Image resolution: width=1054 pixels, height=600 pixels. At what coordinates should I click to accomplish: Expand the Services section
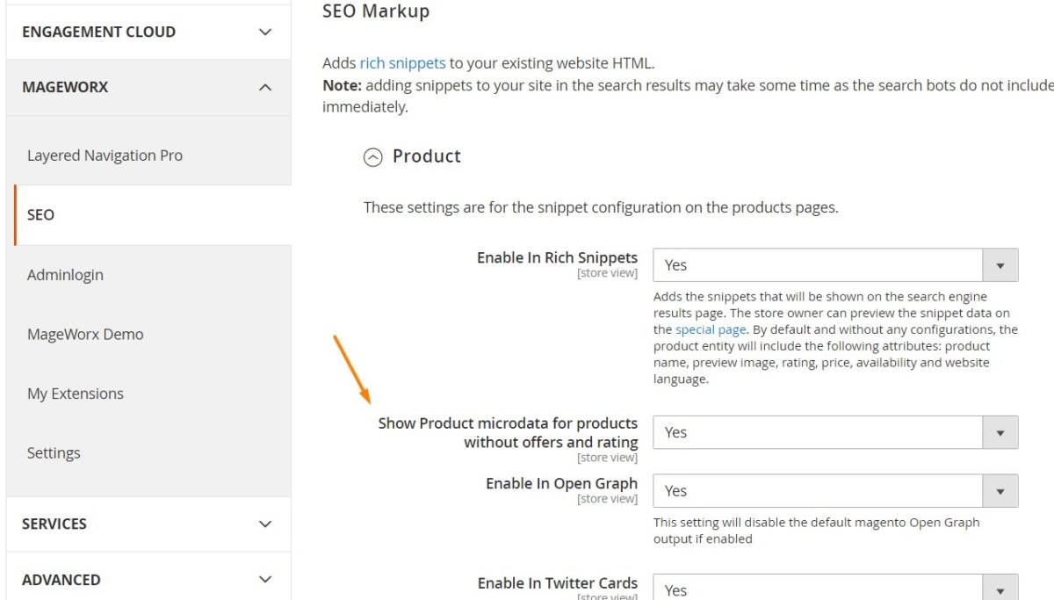tap(148, 524)
